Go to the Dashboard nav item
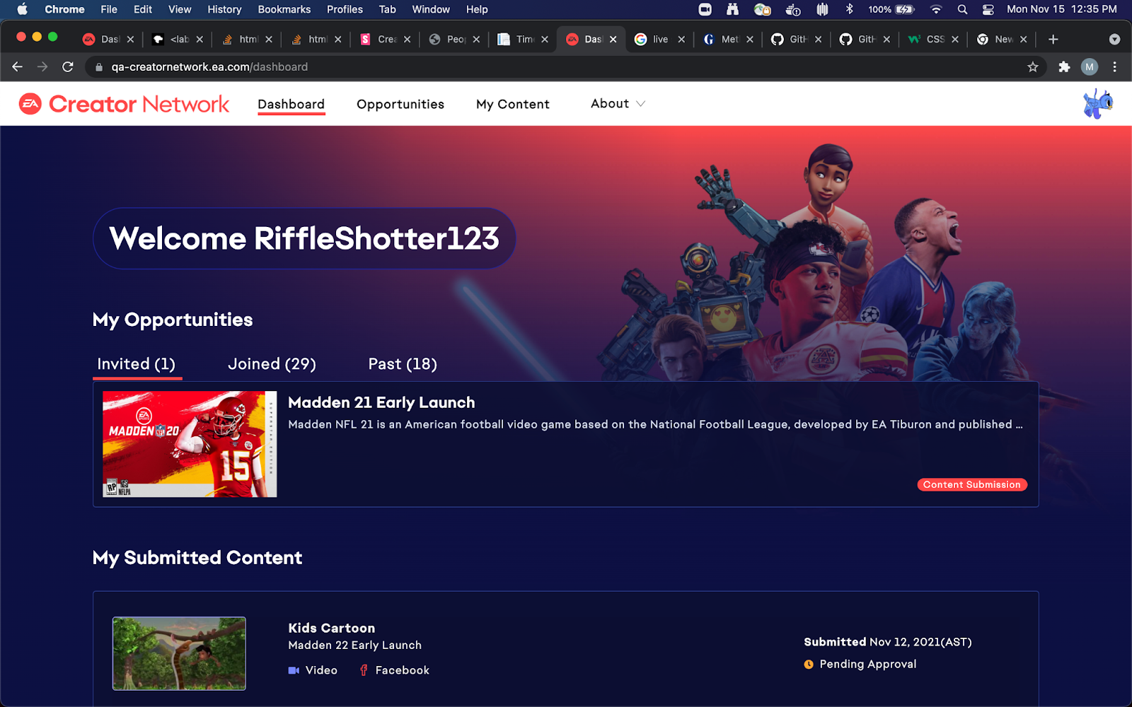 pos(291,104)
